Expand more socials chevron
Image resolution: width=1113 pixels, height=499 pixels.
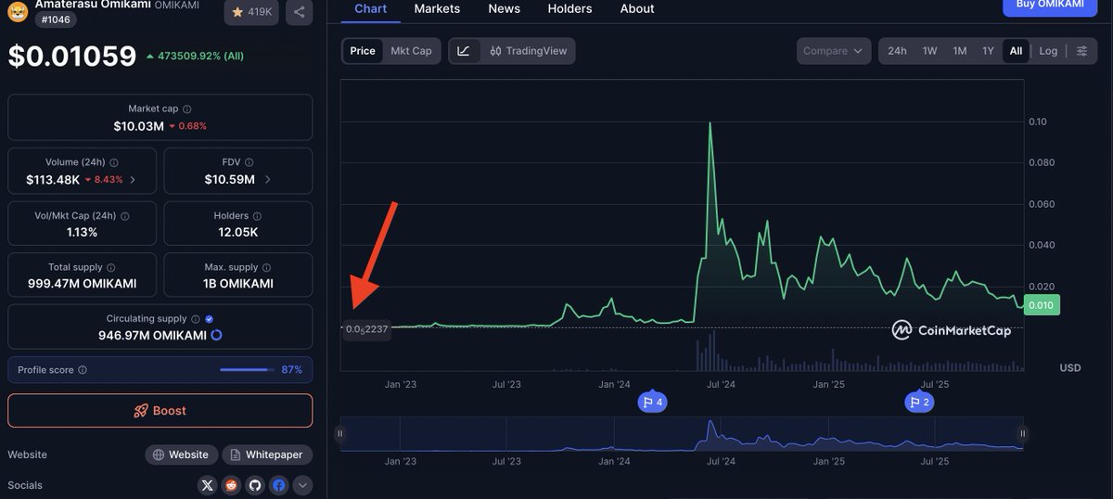pyautogui.click(x=302, y=485)
